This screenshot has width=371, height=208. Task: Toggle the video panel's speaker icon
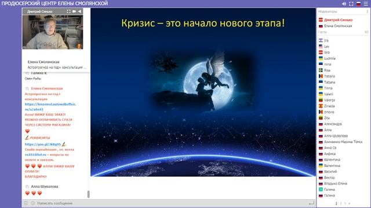(79, 12)
